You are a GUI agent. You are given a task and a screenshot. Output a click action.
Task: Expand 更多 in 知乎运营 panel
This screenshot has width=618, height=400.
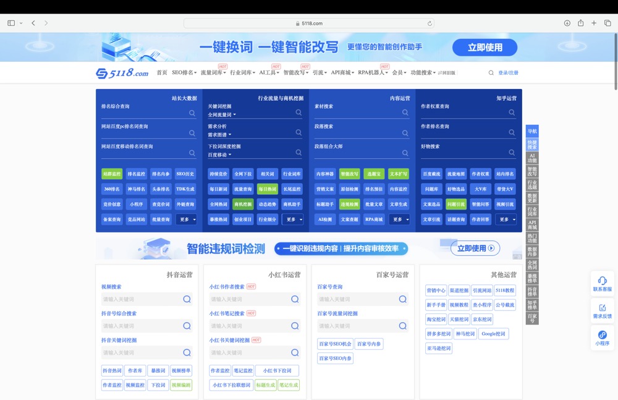pos(506,219)
